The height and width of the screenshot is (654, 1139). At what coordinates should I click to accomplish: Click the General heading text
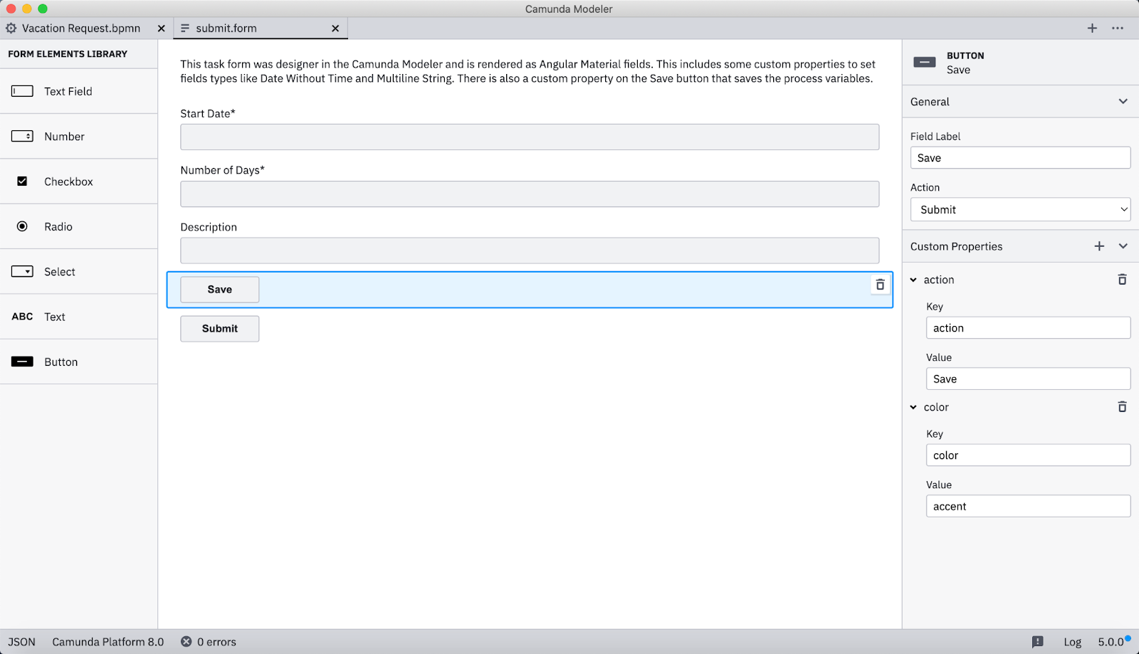[930, 102]
